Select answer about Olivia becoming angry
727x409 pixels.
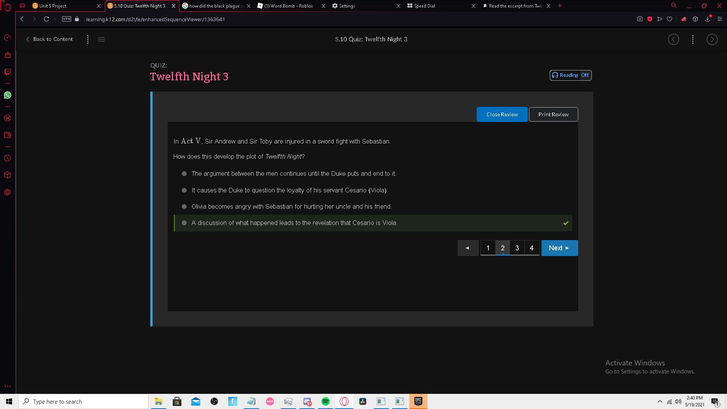coord(184,207)
